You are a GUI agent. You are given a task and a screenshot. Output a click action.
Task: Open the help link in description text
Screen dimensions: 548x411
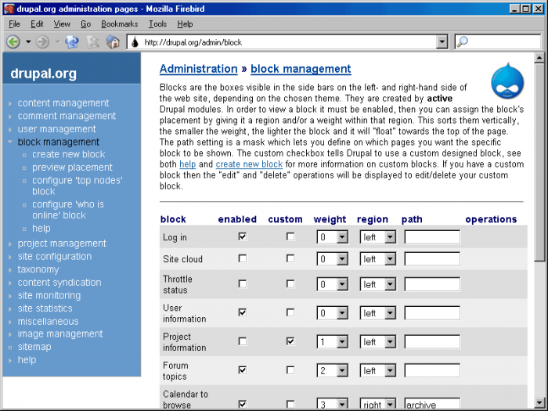click(187, 164)
